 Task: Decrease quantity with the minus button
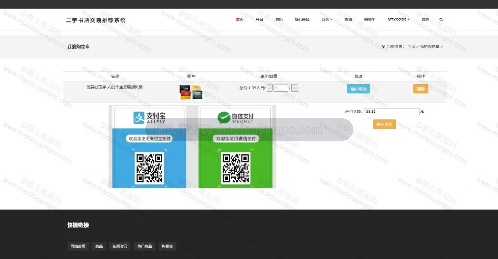[269, 88]
